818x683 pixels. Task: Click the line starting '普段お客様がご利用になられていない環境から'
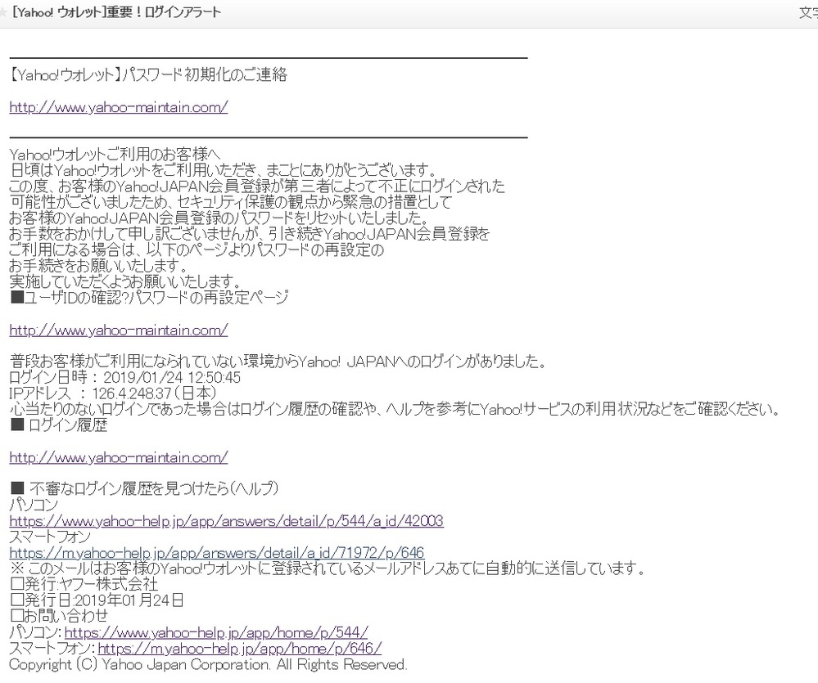(x=278, y=362)
